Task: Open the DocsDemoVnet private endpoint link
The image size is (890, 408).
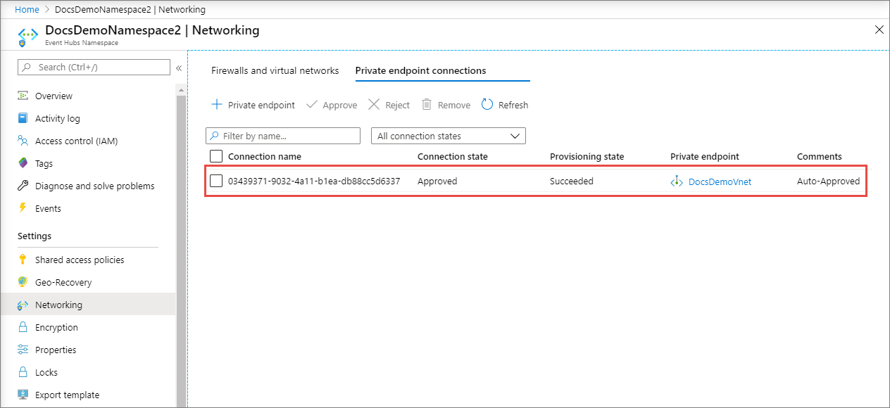Action: 720,181
